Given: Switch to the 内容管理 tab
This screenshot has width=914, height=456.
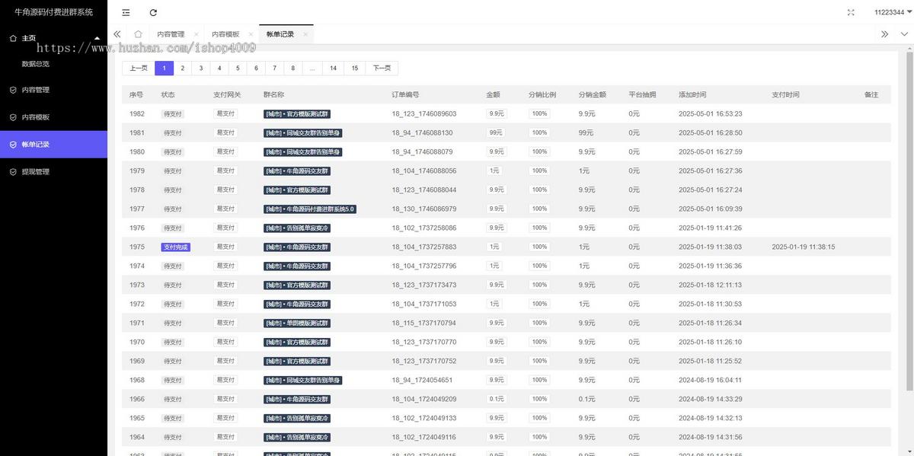Looking at the screenshot, I should pos(171,34).
